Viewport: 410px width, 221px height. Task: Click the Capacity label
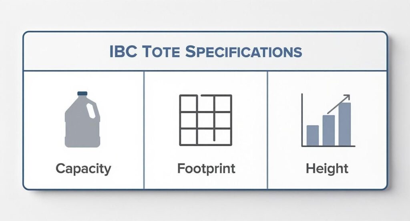point(83,168)
